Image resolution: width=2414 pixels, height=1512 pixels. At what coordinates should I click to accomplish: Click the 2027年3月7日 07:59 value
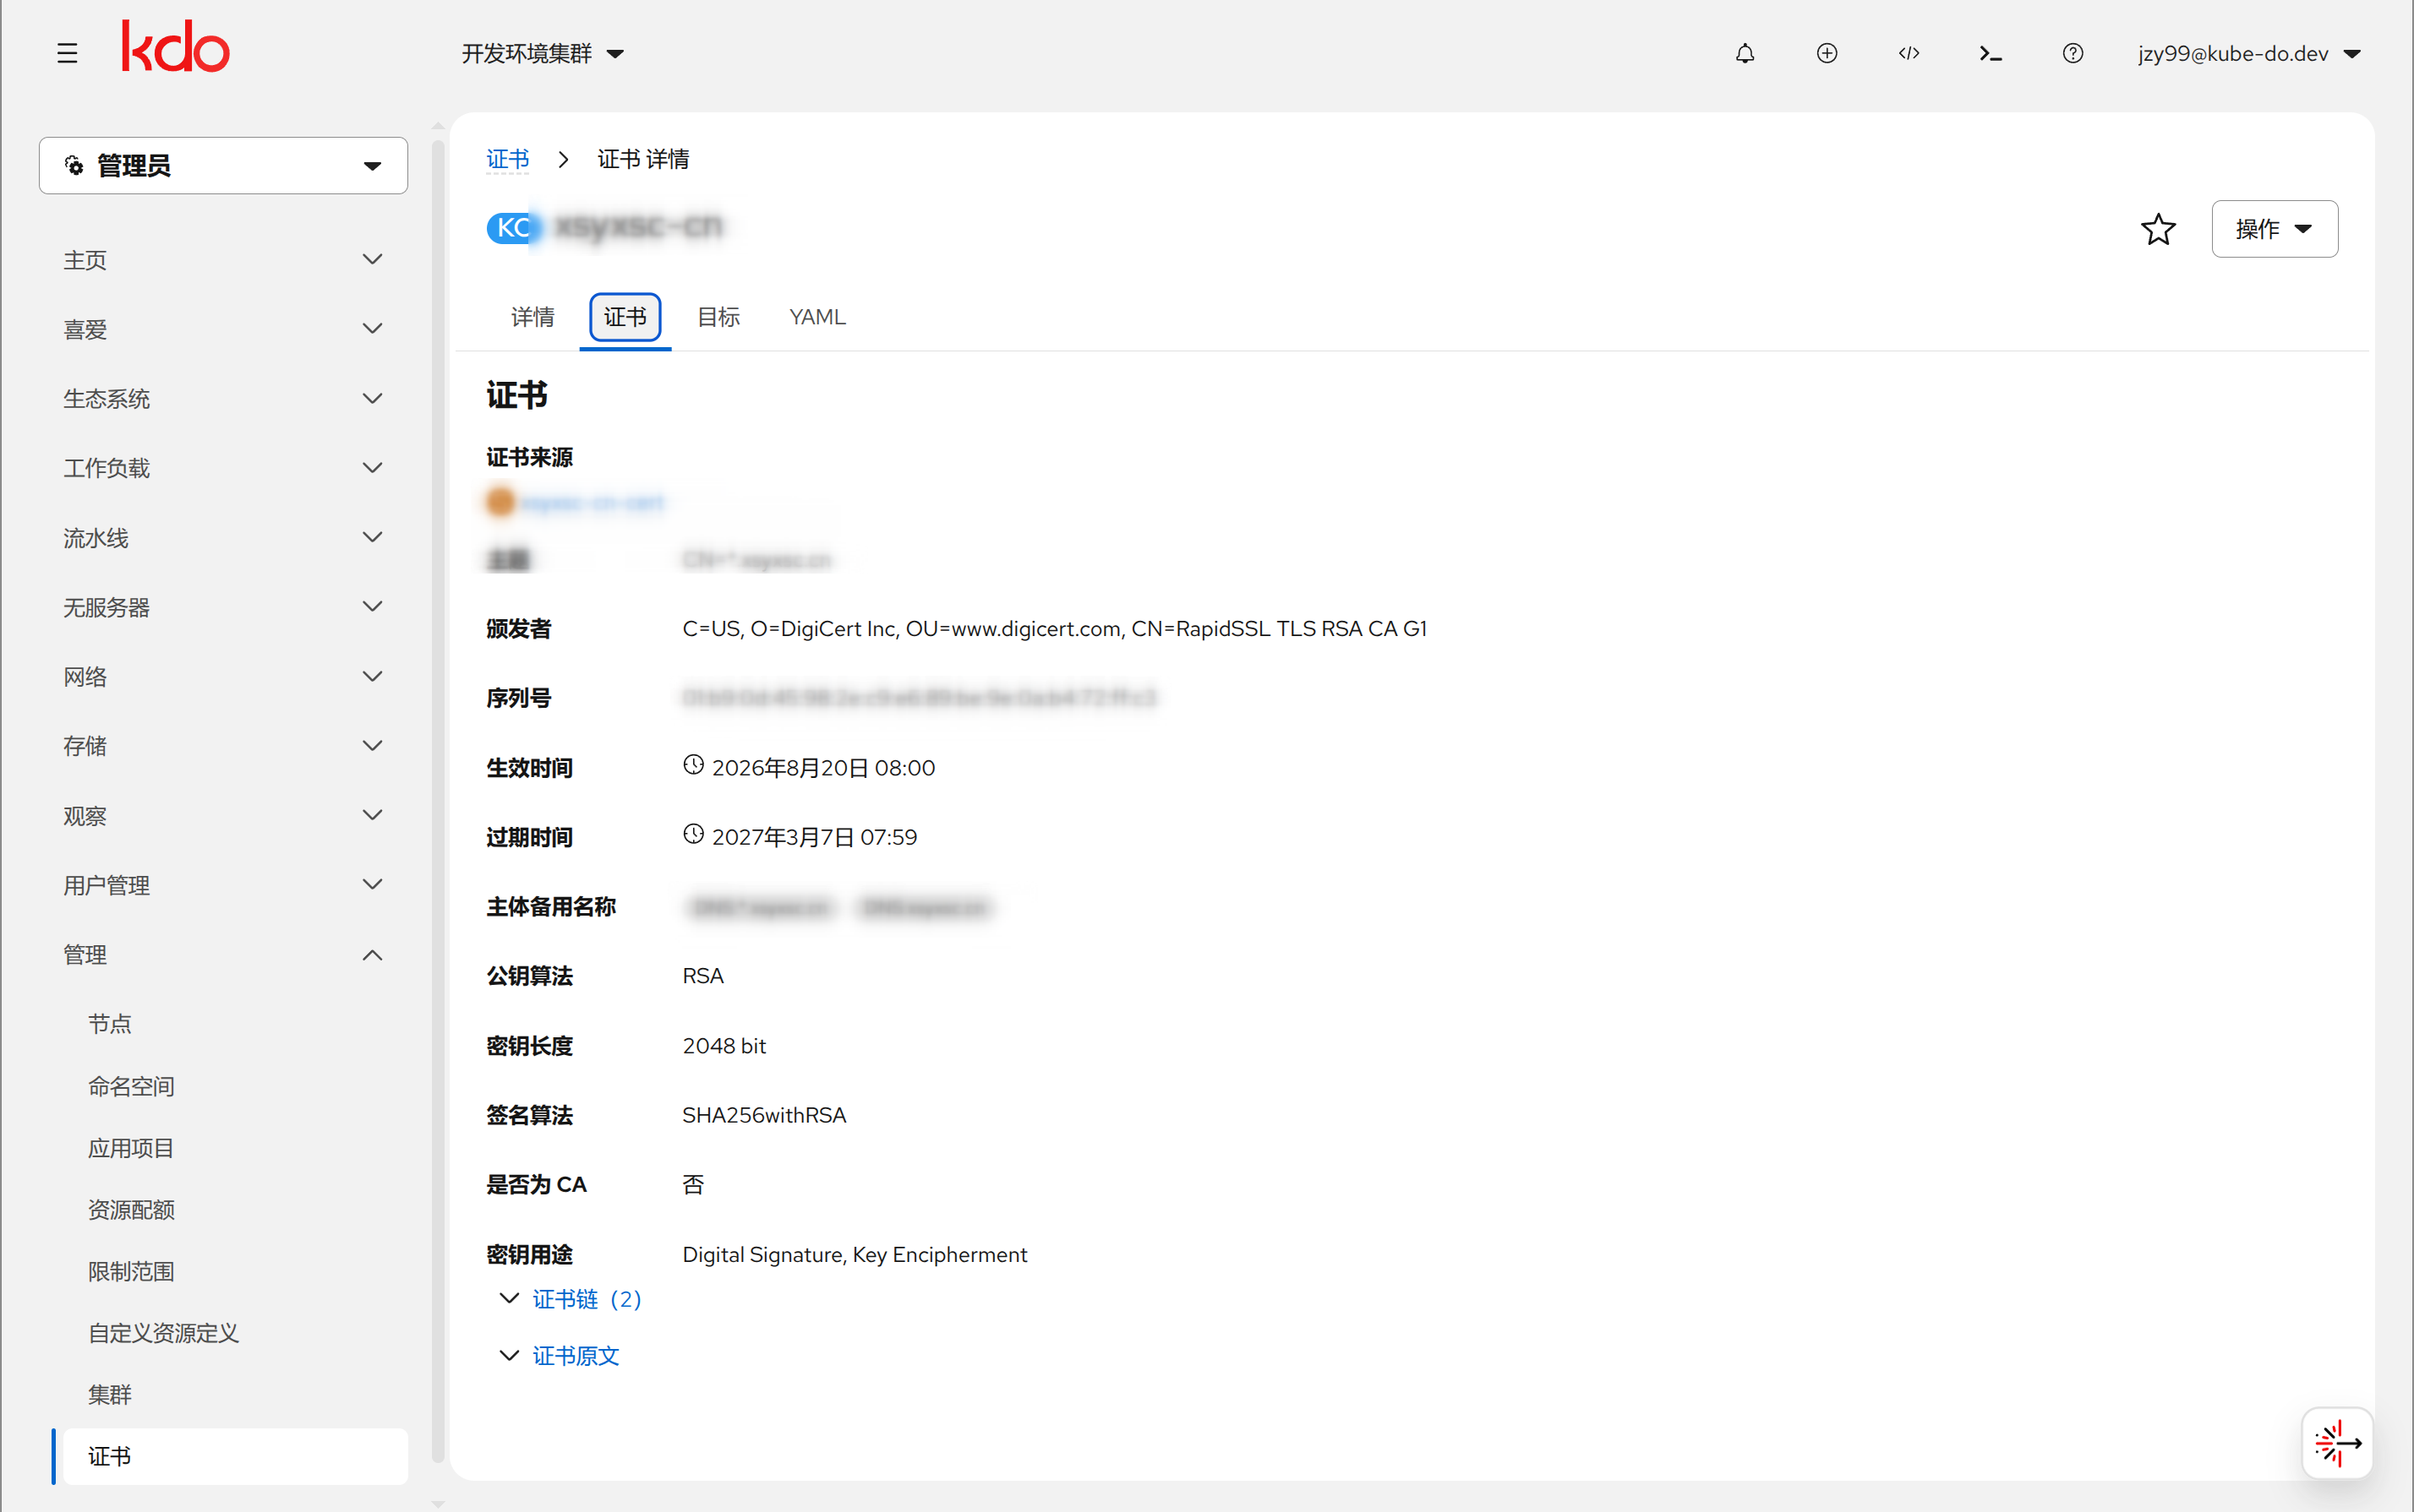pyautogui.click(x=814, y=837)
